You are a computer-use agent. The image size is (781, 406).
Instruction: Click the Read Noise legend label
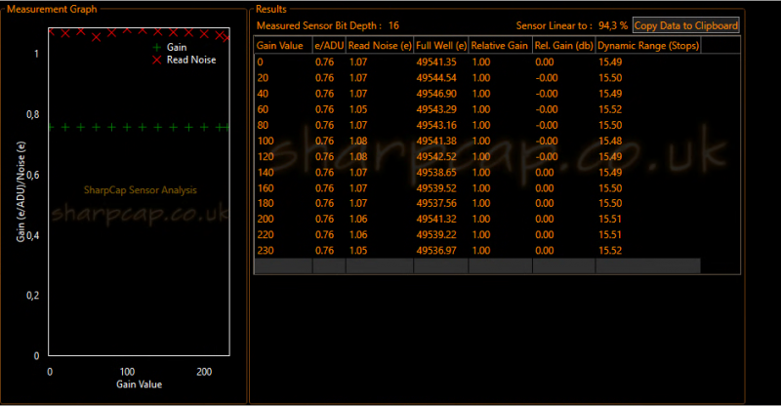pos(191,60)
